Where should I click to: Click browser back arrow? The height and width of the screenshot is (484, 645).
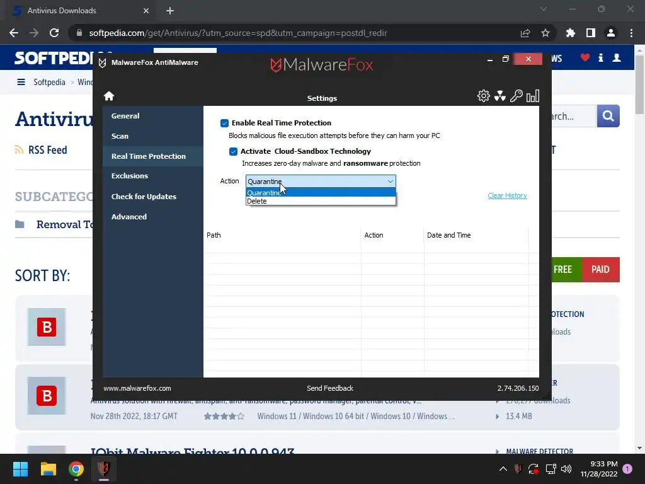pyautogui.click(x=14, y=33)
